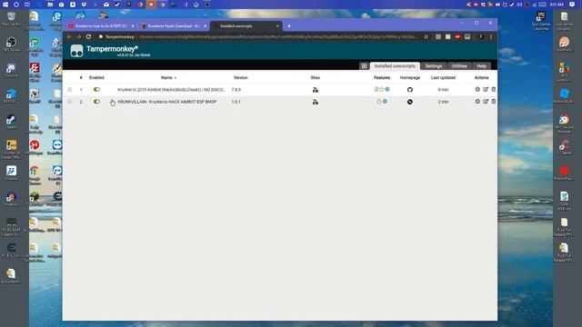Select the Installed userscripts tab
This screenshot has width=582, height=327.
pos(395,66)
